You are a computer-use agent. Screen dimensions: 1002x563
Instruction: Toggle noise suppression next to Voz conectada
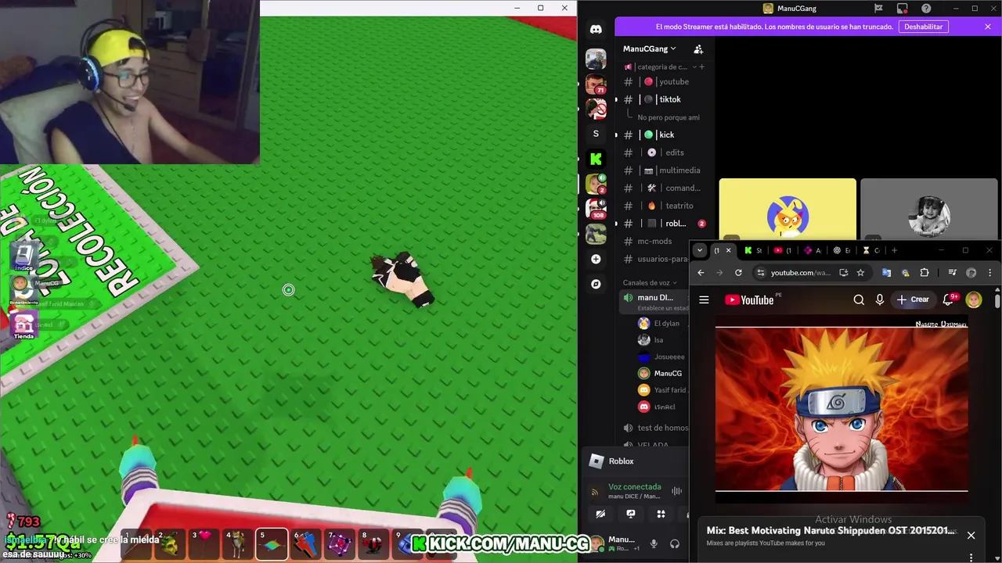tap(676, 491)
